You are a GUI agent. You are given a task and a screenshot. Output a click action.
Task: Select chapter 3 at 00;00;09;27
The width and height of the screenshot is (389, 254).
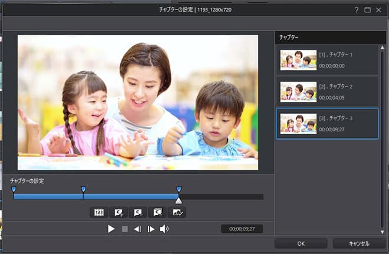327,123
